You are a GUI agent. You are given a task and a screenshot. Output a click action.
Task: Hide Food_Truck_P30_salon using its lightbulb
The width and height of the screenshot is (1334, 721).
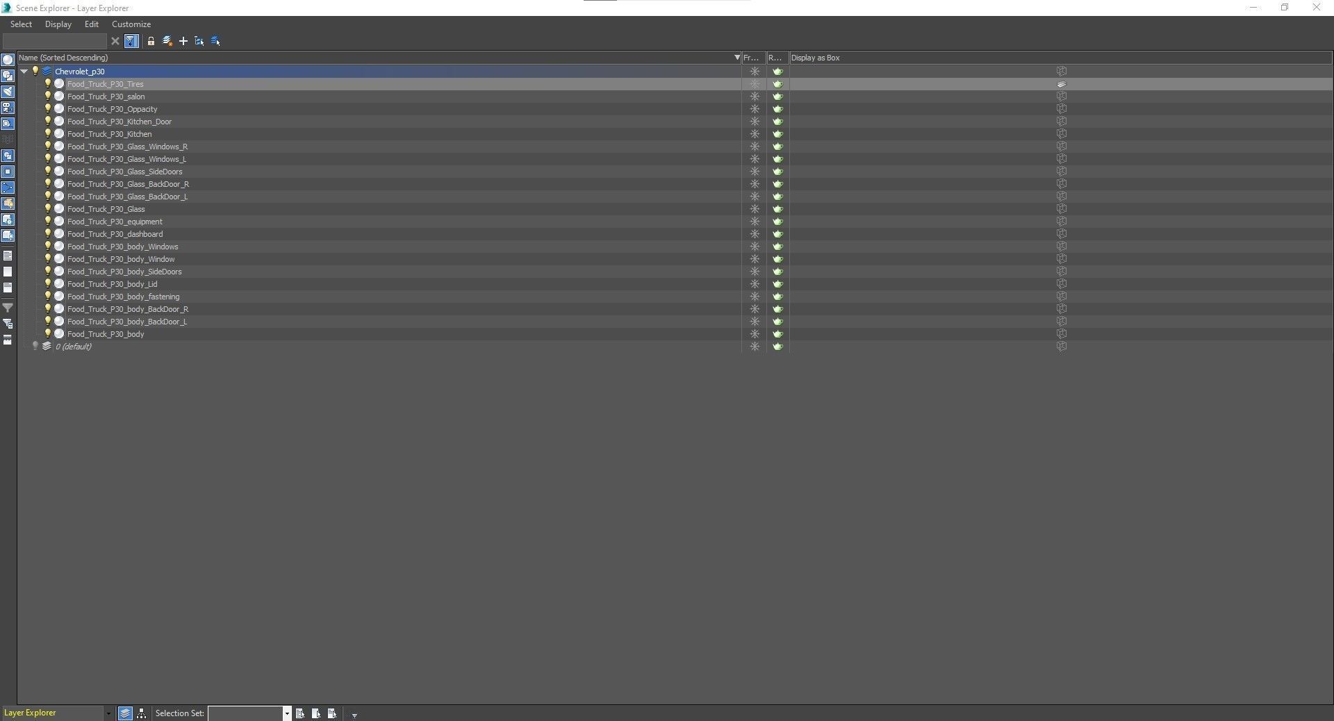(48, 97)
